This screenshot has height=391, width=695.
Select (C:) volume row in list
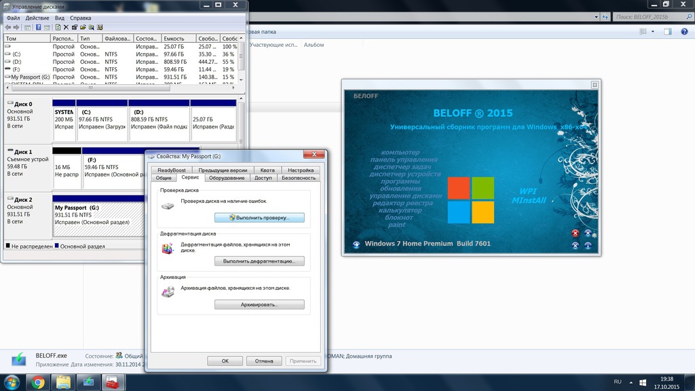point(121,54)
